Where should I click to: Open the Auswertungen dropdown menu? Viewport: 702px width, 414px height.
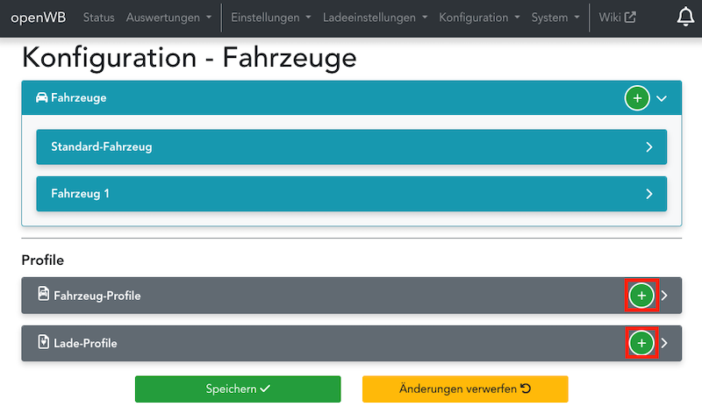click(168, 18)
